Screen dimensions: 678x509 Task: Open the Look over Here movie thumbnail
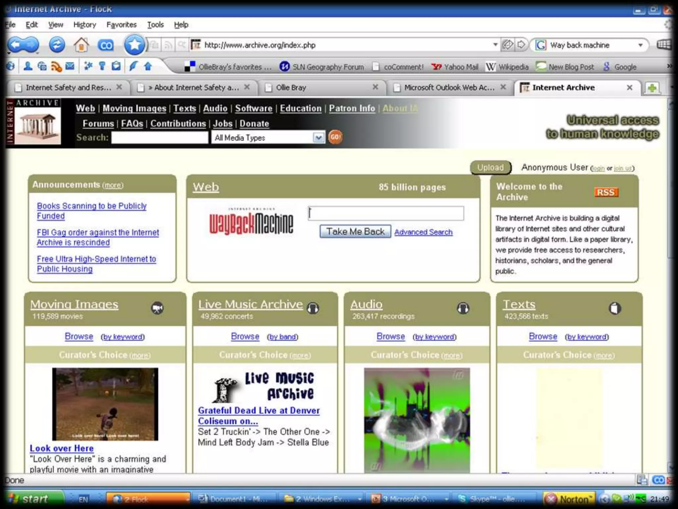105,404
